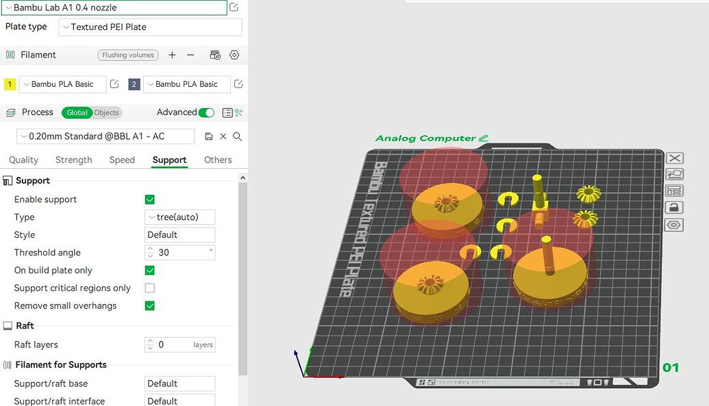Open the Plate type dropdown

click(150, 27)
